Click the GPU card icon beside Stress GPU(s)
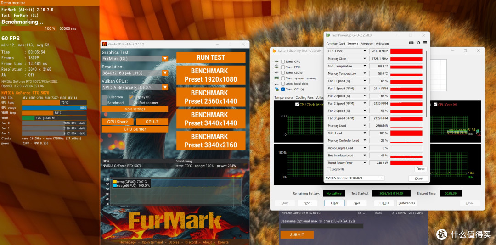Image resolution: width=496 pixels, height=245 pixels. pyautogui.click(x=277, y=89)
